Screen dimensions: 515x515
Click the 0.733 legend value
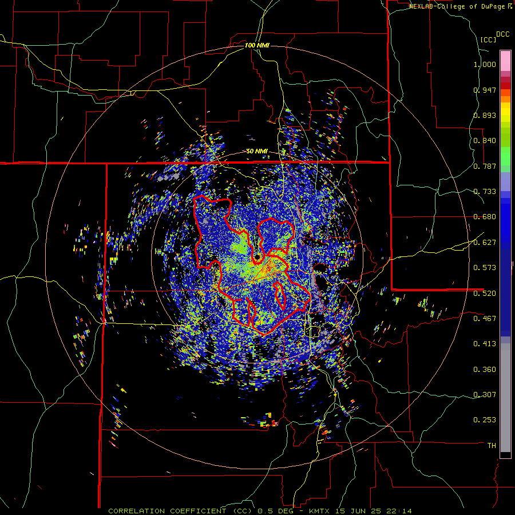pos(485,192)
